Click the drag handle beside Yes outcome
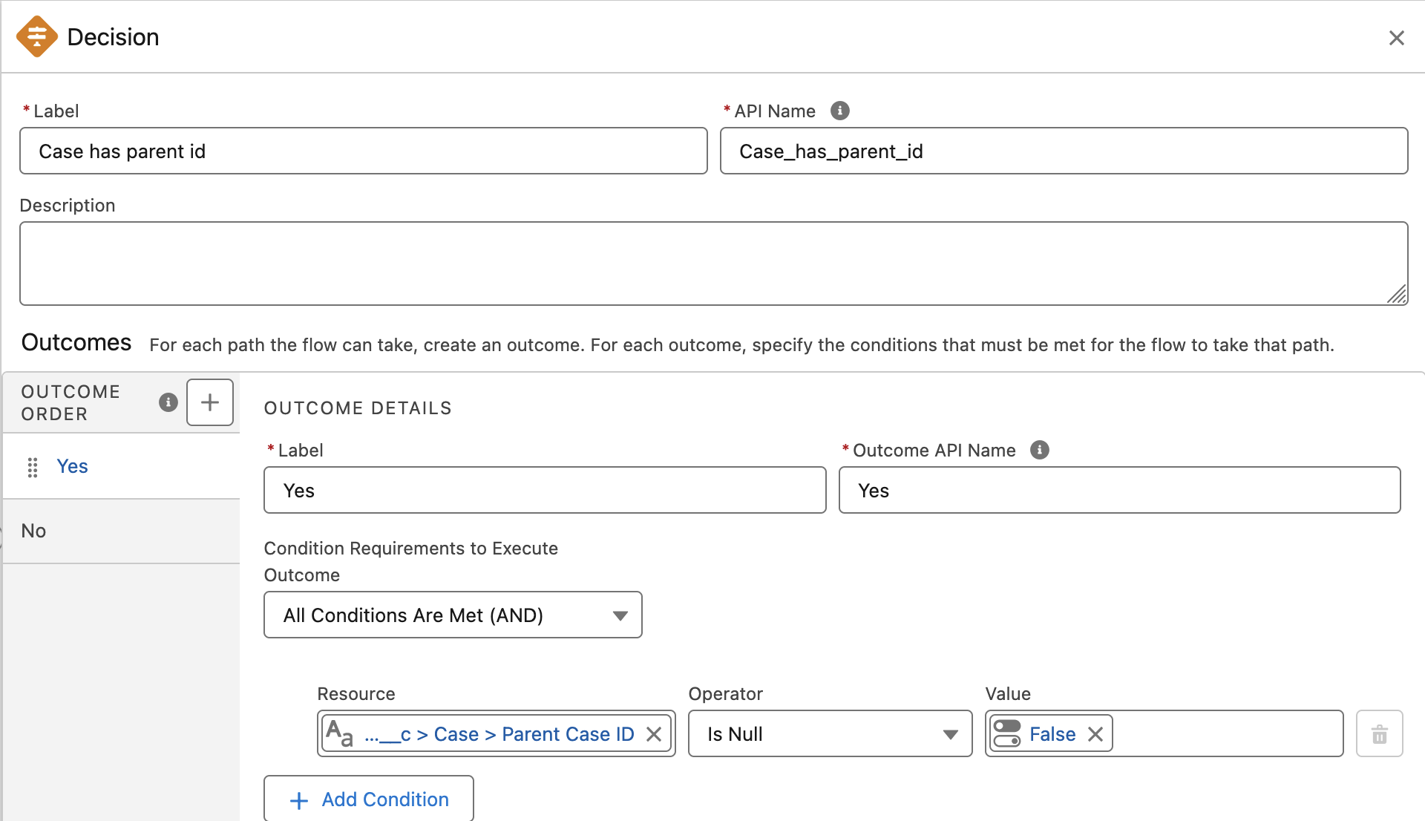The height and width of the screenshot is (821, 1425). (x=33, y=467)
